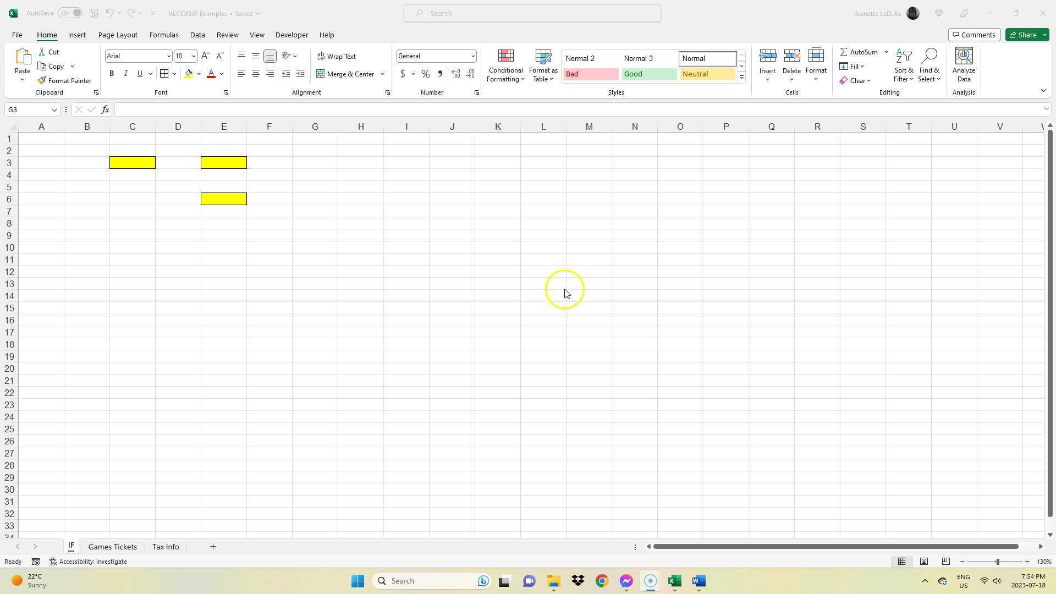Open the Games Tickets sheet tab
The image size is (1056, 594).
click(112, 546)
